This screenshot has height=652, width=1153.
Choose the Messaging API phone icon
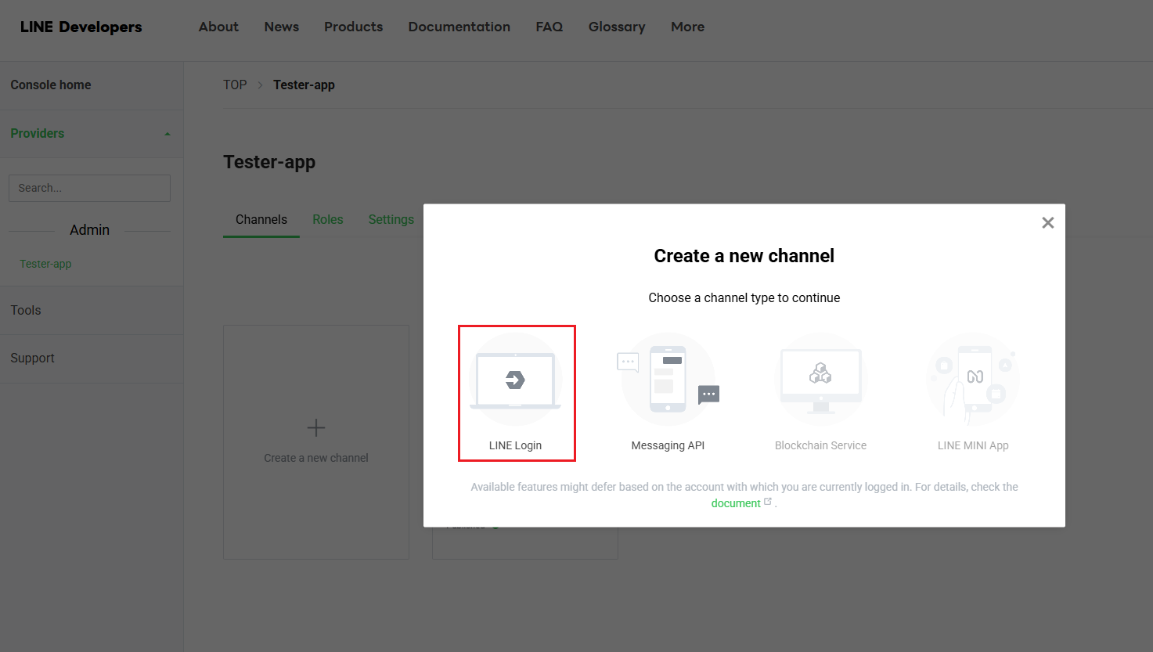(668, 380)
